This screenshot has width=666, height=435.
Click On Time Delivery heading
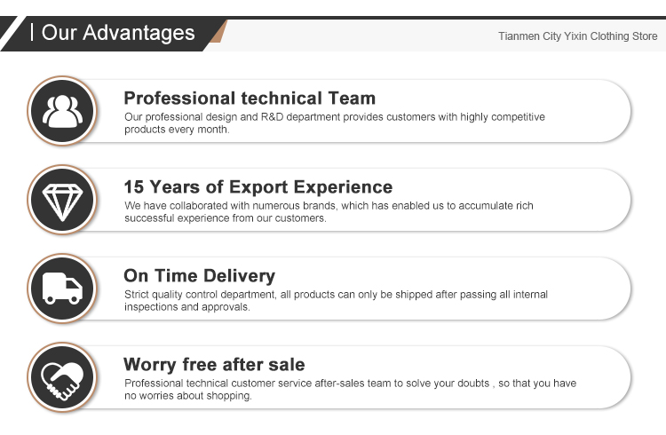[199, 276]
